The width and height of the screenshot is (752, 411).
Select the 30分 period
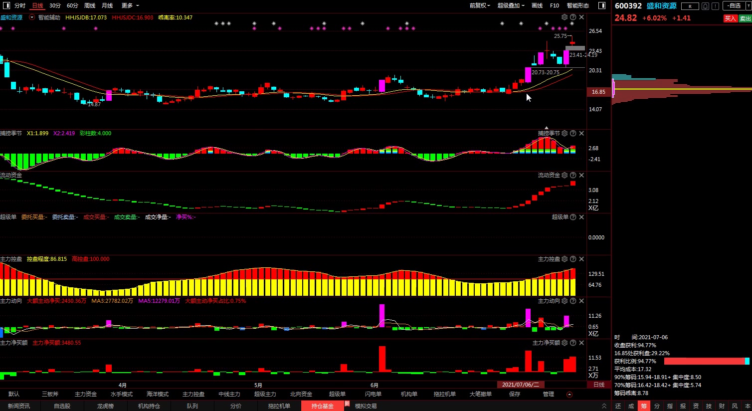click(55, 5)
